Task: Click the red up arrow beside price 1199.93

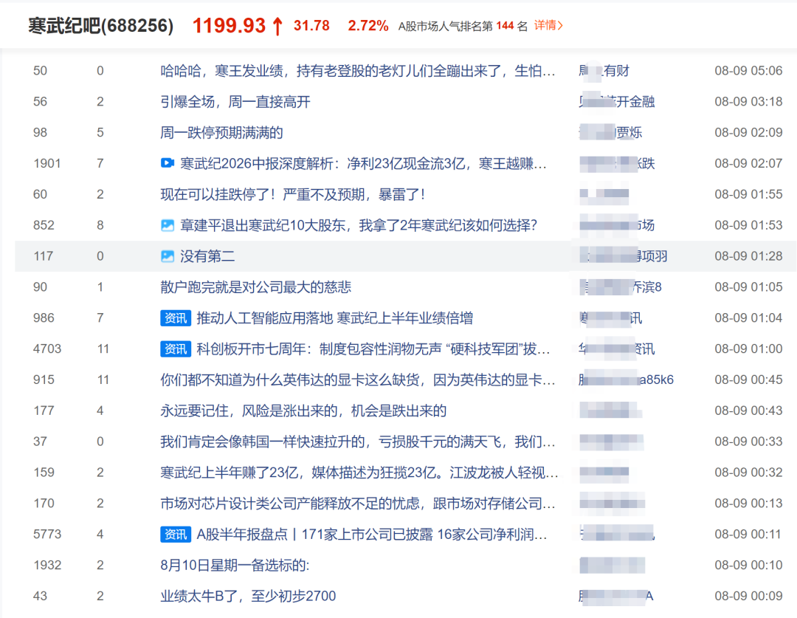Action: click(277, 26)
